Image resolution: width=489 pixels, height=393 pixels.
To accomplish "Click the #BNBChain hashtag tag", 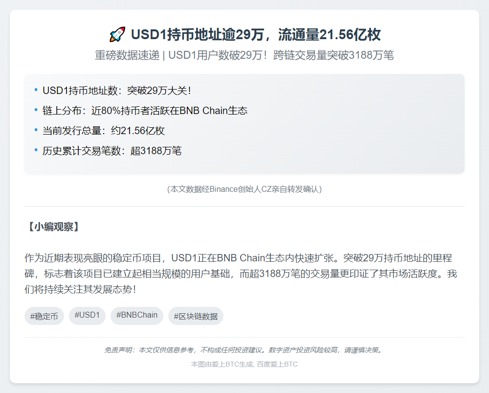I will [137, 316].
